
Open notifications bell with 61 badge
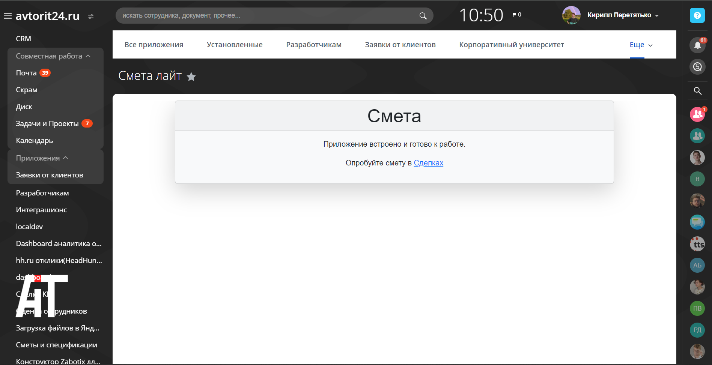(x=697, y=45)
